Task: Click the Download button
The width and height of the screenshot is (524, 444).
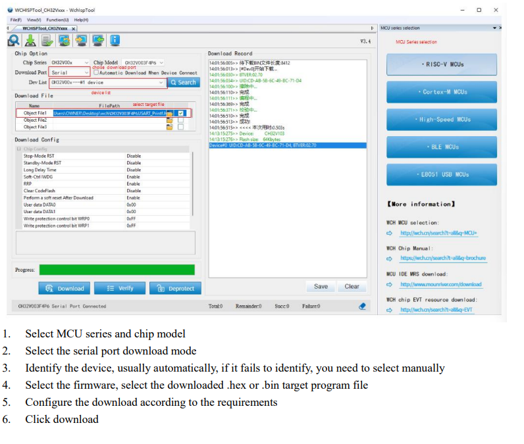Action: click(x=64, y=288)
